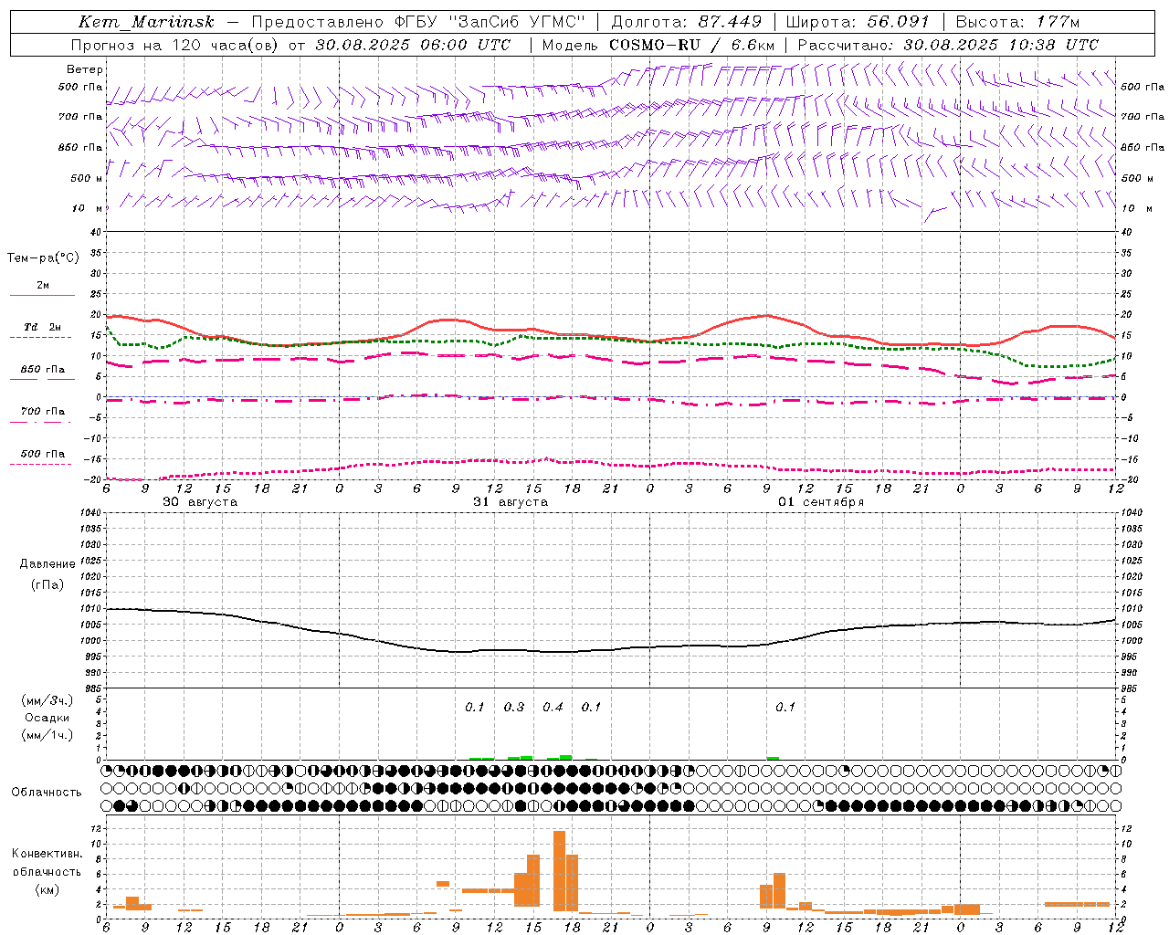Click the Прогноз на 120 часа(ов) text
The height and width of the screenshot is (935, 1169).
[175, 45]
